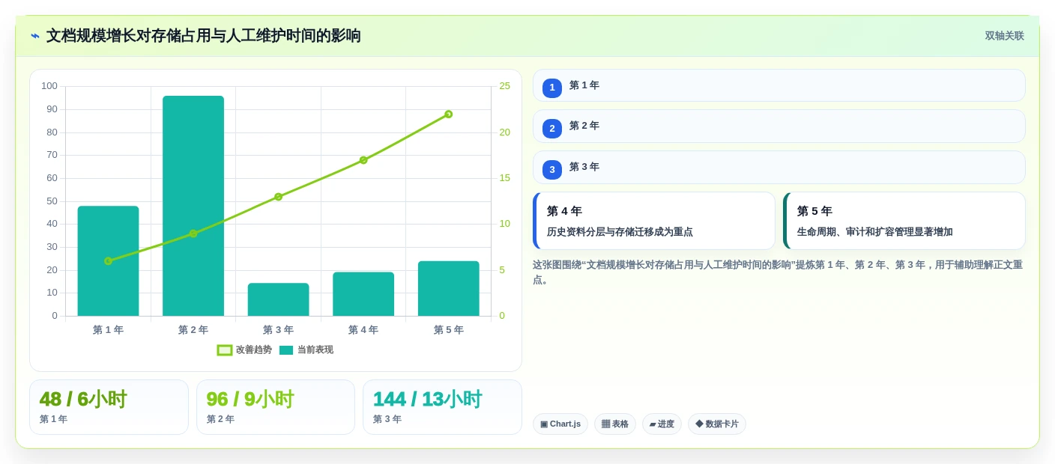Viewport: 1055px width, 464px height.
Task: Click the summary paragraph under the cards
Action: pyautogui.click(x=778, y=272)
